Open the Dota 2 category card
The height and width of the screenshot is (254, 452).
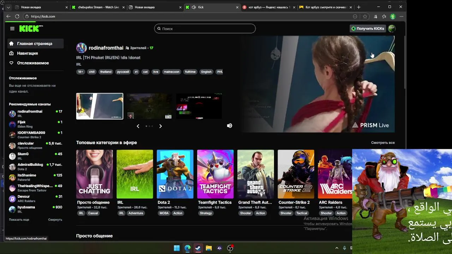click(x=175, y=174)
